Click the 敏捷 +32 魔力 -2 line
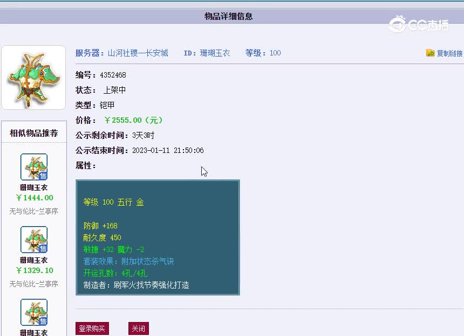 tap(114, 249)
